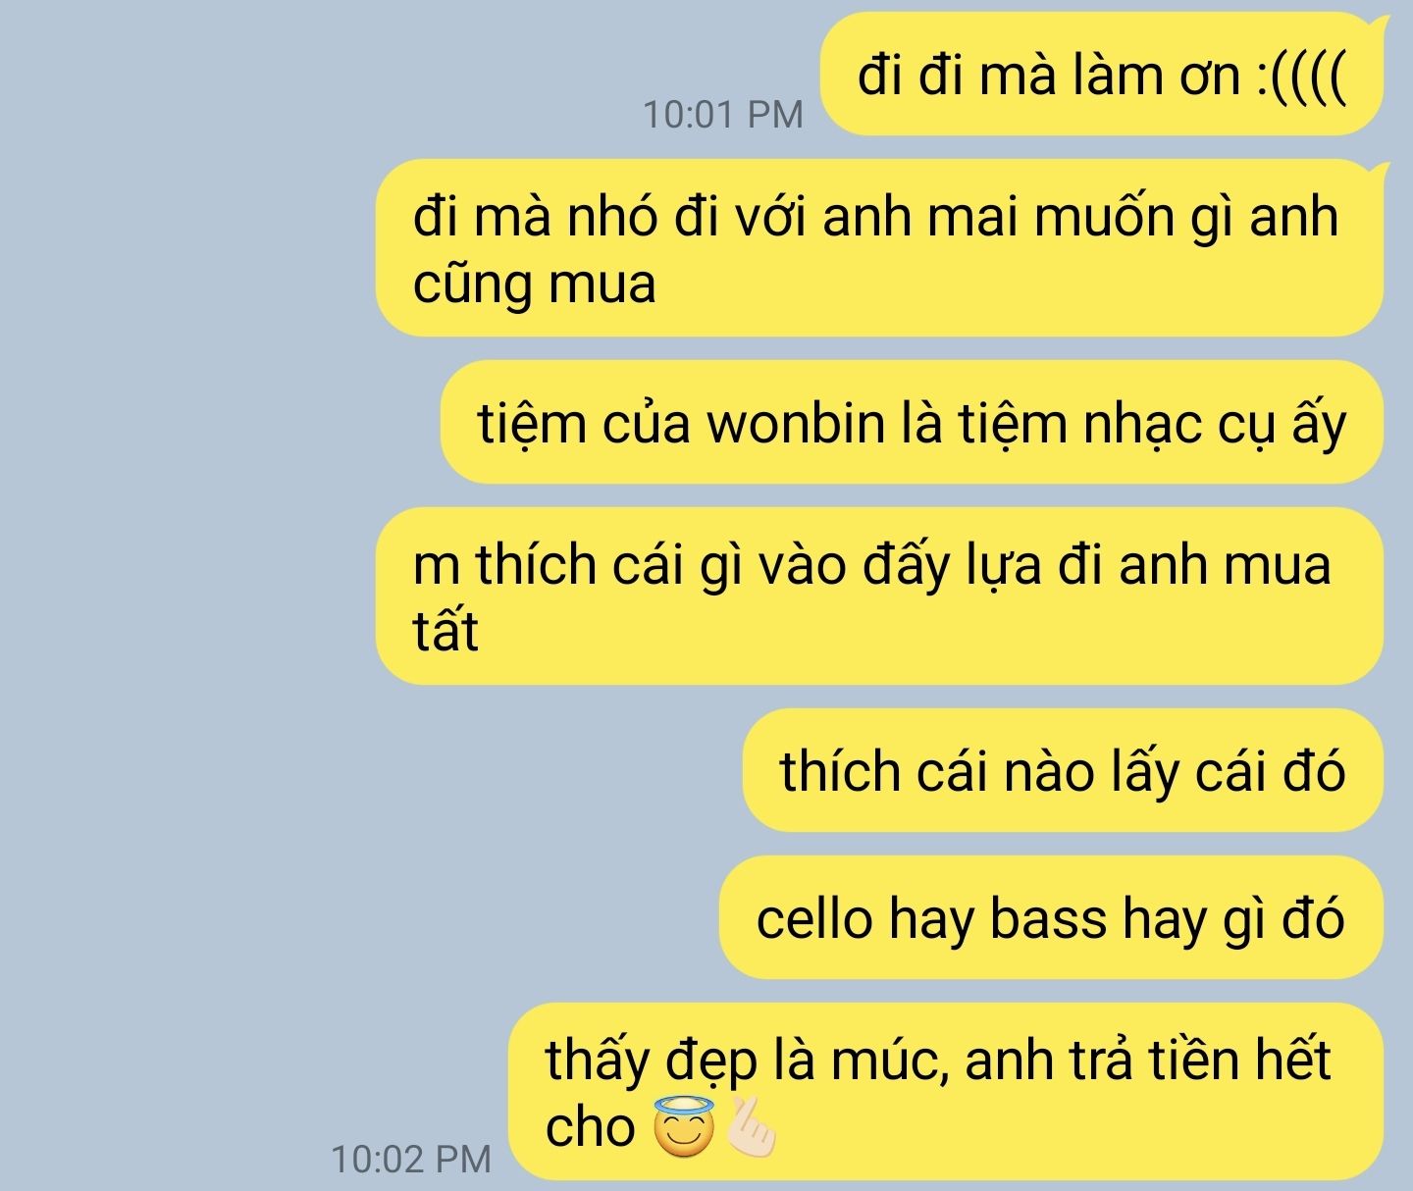Select the message starting "đi mà nhó đi"
This screenshot has height=1191, width=1413.
[879, 248]
